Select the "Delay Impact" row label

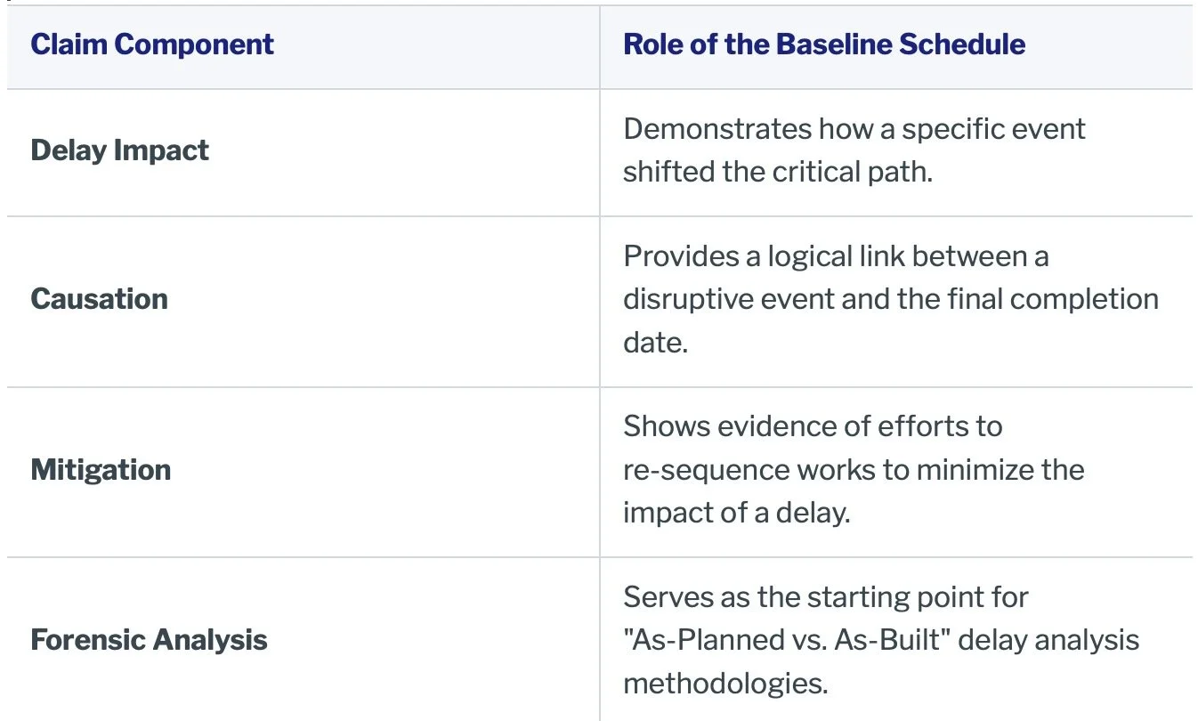pyautogui.click(x=119, y=150)
